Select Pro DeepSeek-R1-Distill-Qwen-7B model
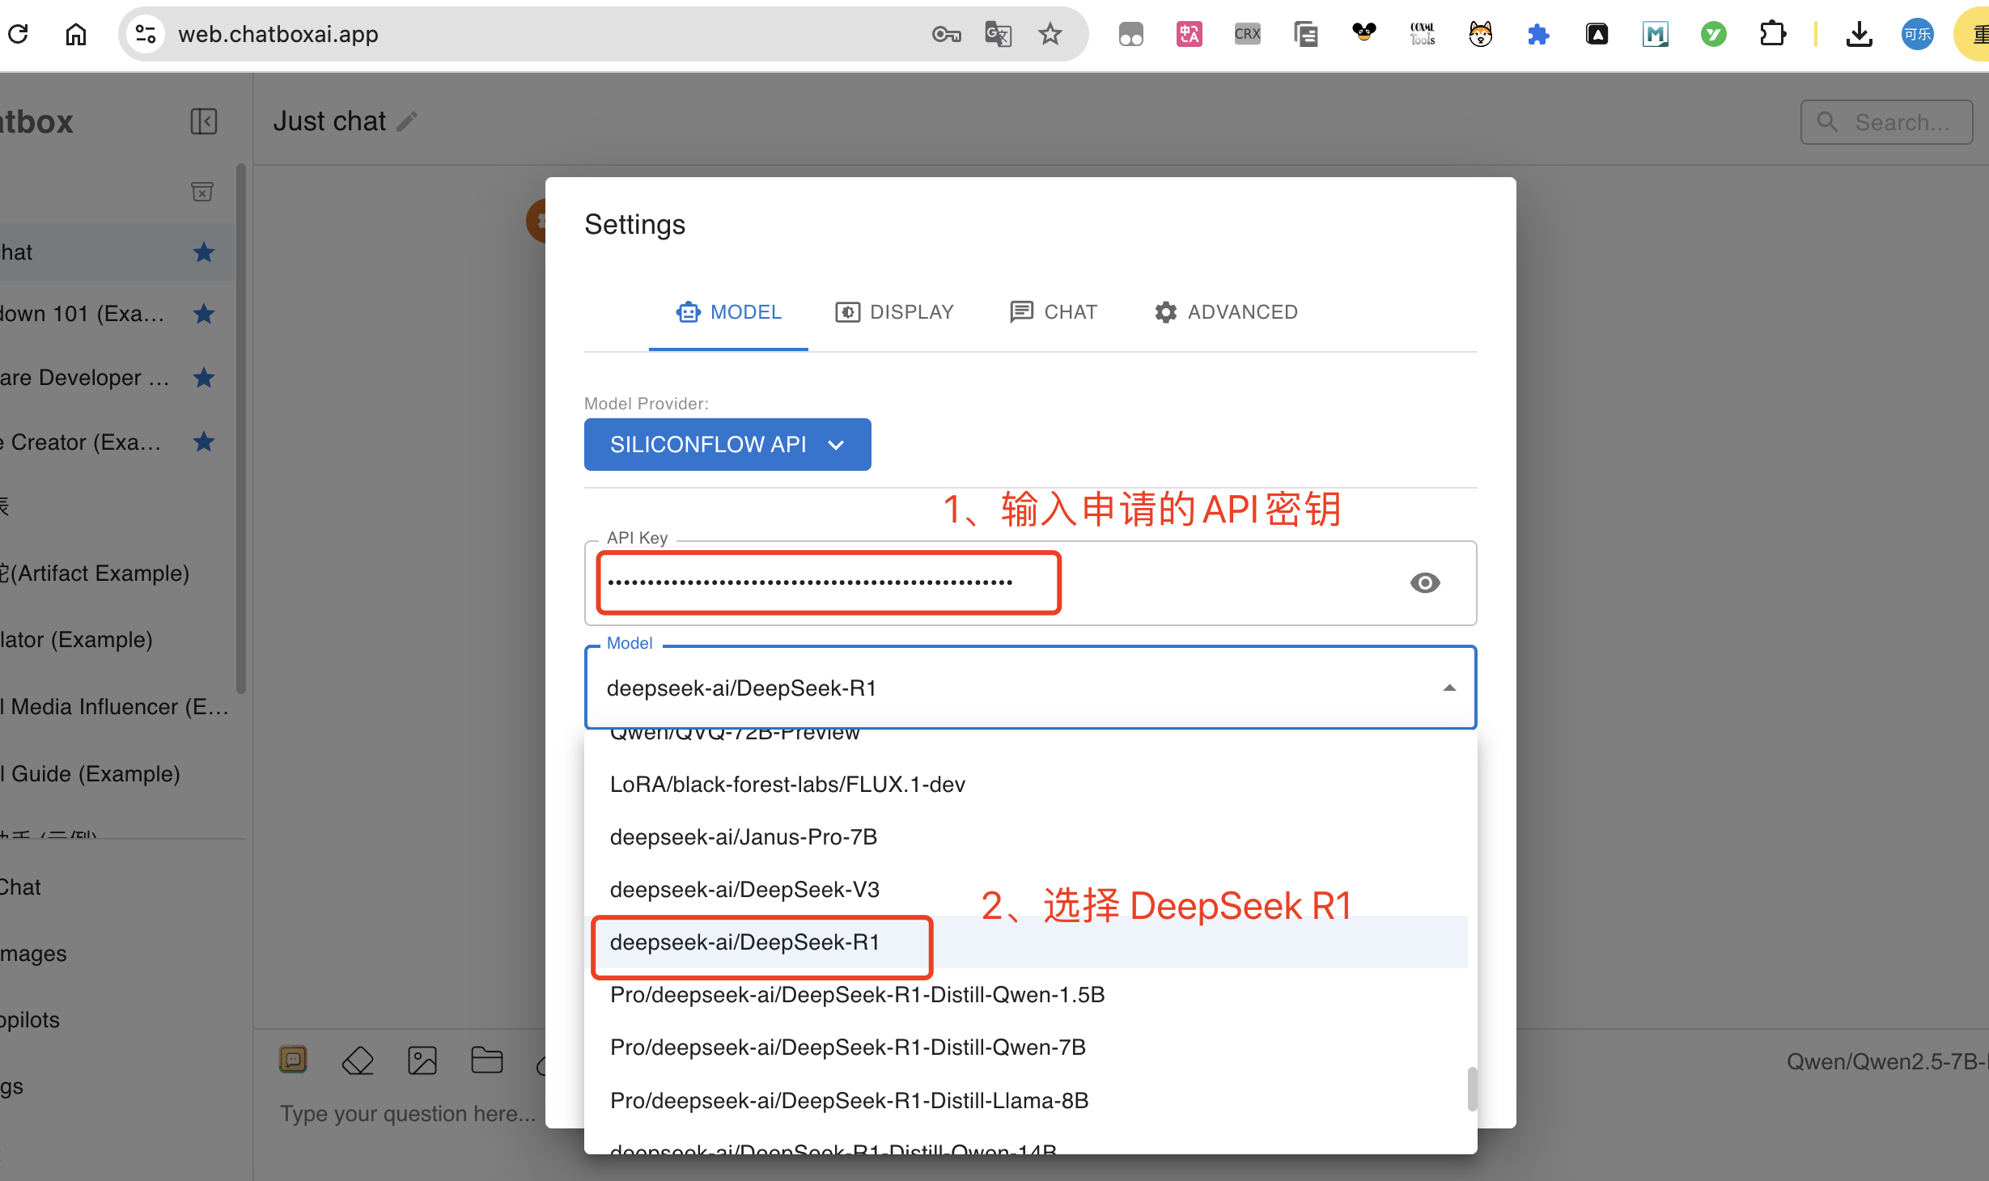Screen dimensions: 1989x1181 [x=1026, y=1047]
